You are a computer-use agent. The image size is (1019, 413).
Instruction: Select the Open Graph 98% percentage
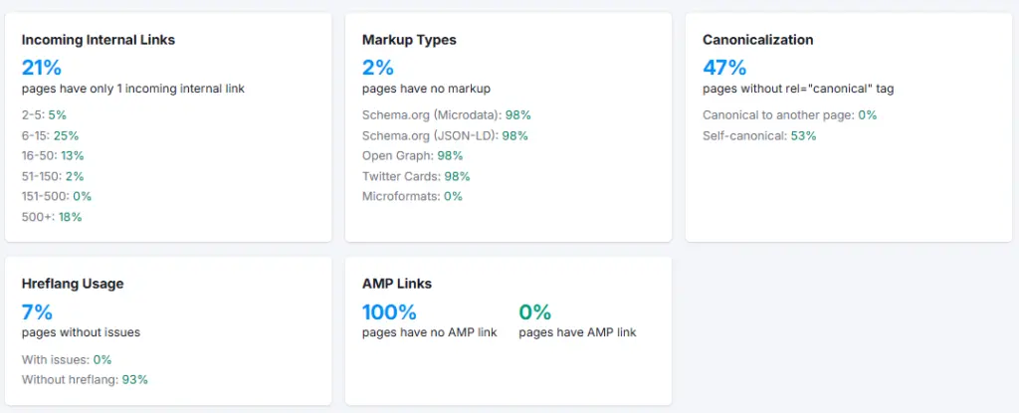point(451,155)
